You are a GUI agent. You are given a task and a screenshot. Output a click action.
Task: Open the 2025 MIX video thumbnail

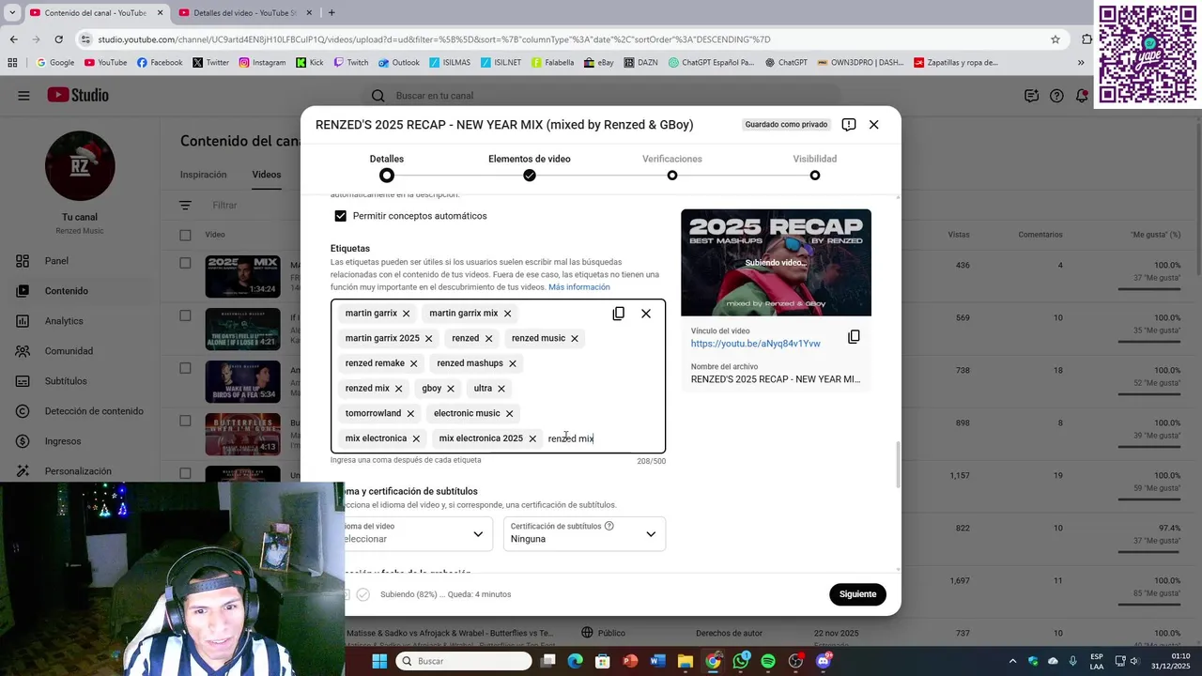click(x=242, y=276)
